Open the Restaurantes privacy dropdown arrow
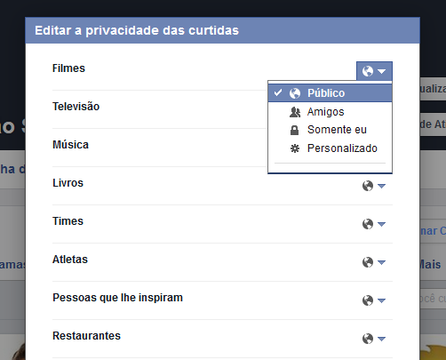This screenshot has width=446, height=360. pyautogui.click(x=381, y=339)
